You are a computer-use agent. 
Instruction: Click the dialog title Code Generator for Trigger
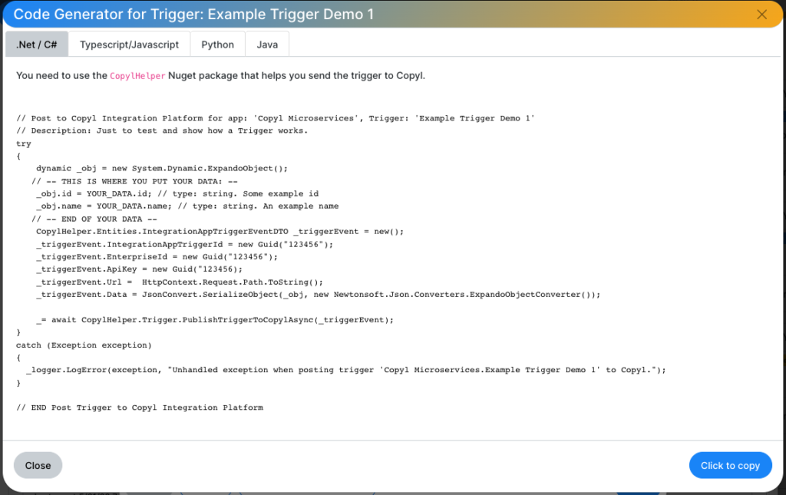click(193, 14)
